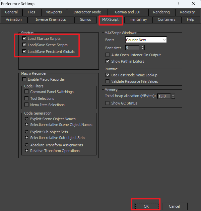Switch to the Files tab
Screen dimensions: 201x211
click(31, 12)
